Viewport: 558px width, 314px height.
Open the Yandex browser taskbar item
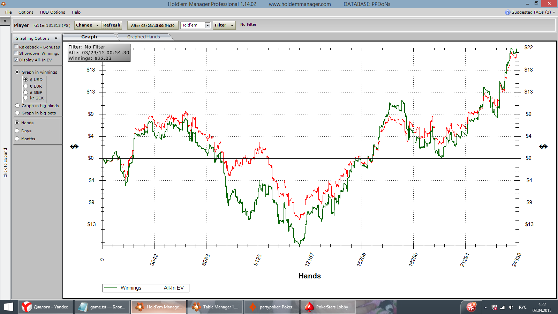[46, 307]
